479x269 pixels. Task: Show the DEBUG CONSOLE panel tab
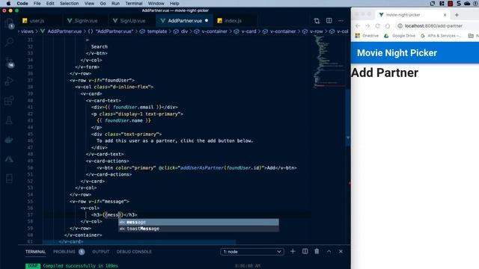click(134, 252)
